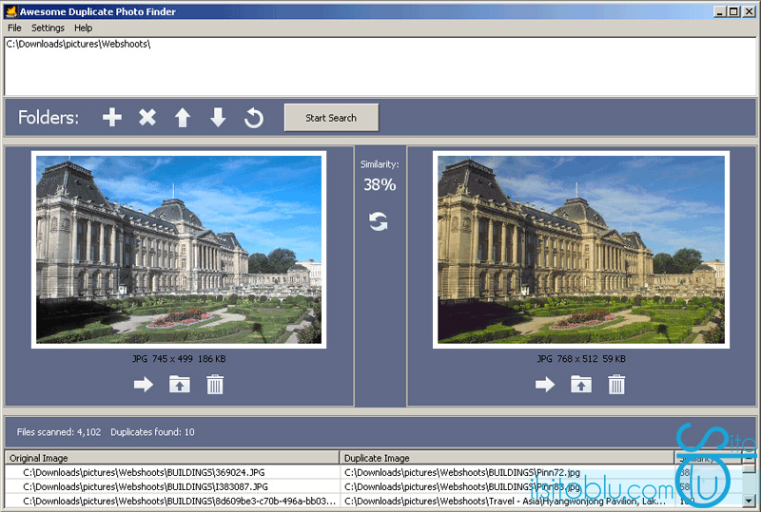Move folder down with the down arrow
Screen dimensions: 761x512
218,118
